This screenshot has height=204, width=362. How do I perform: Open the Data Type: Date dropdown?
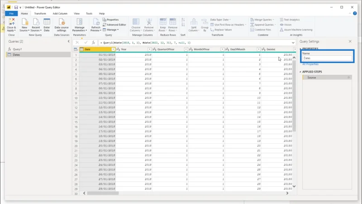click(x=220, y=19)
